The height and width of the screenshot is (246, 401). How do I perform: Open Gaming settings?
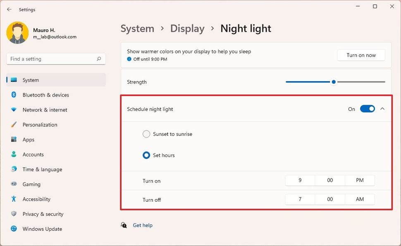click(31, 184)
